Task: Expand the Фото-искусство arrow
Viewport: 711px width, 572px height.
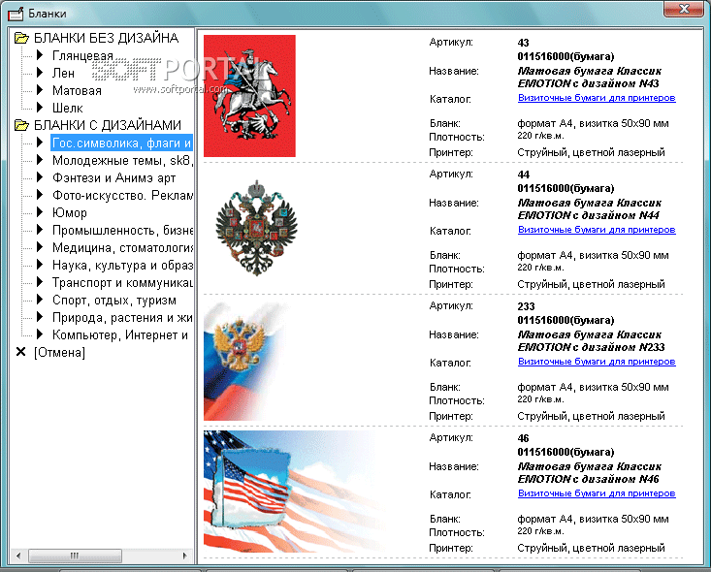Action: [x=40, y=195]
